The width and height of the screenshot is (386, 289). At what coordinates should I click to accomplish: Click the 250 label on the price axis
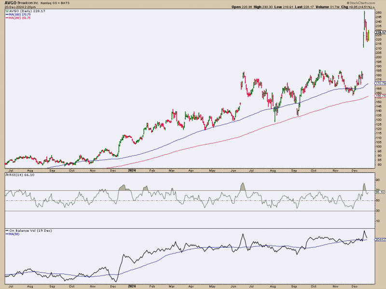379,13
